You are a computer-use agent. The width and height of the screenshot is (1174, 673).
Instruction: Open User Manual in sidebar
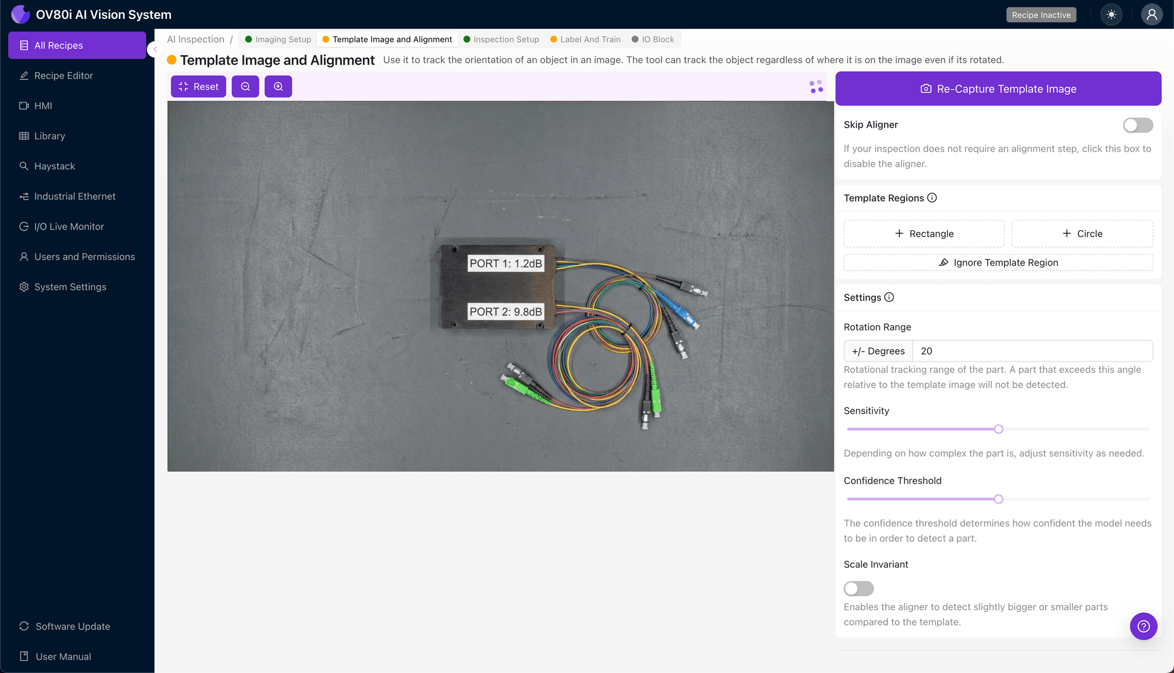[x=77, y=656]
